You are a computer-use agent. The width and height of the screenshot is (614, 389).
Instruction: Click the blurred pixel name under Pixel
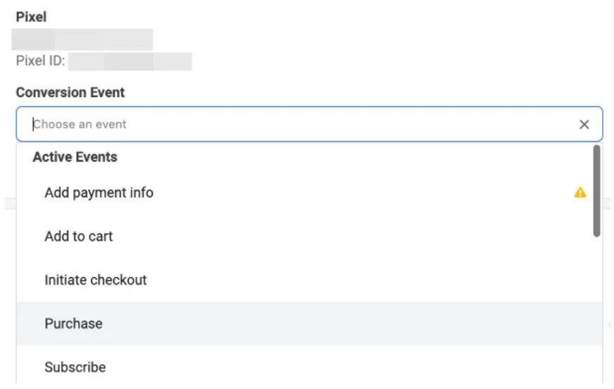point(83,39)
